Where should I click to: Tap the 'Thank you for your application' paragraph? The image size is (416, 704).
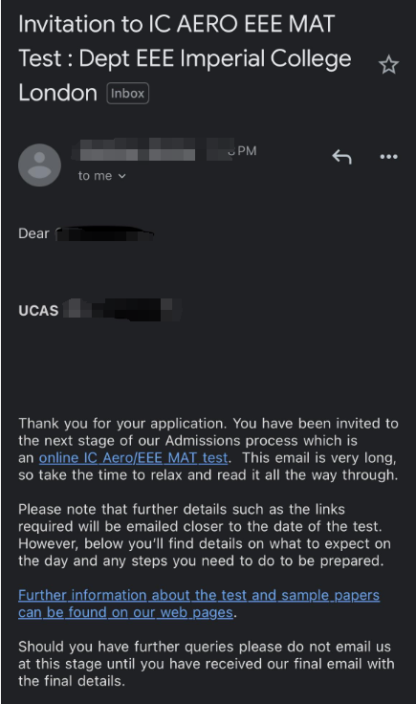pos(208,449)
